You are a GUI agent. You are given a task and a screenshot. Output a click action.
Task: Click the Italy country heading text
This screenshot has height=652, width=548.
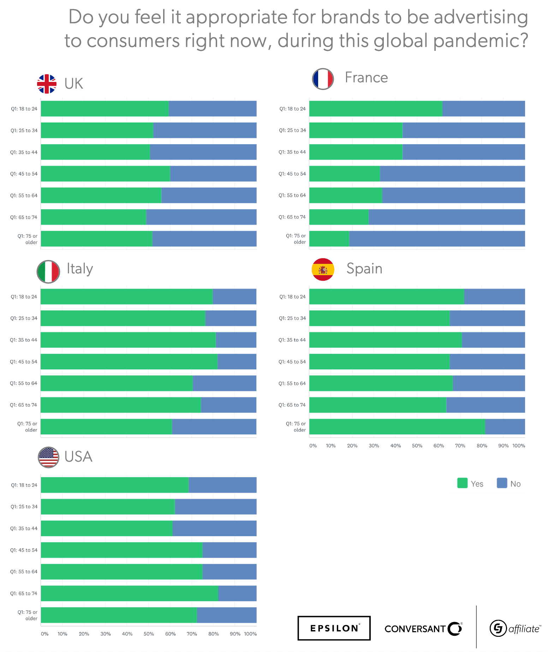80,269
